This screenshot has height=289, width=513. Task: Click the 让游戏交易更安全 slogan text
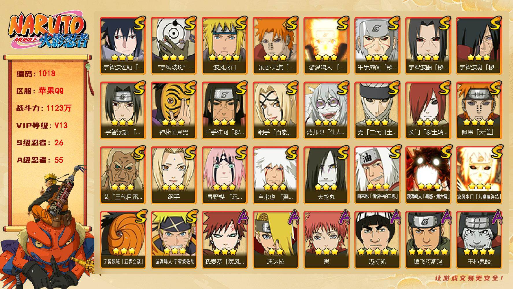[x=469, y=278]
